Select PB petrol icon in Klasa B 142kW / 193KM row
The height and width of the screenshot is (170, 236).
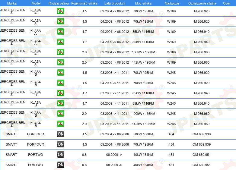(x=61, y=124)
